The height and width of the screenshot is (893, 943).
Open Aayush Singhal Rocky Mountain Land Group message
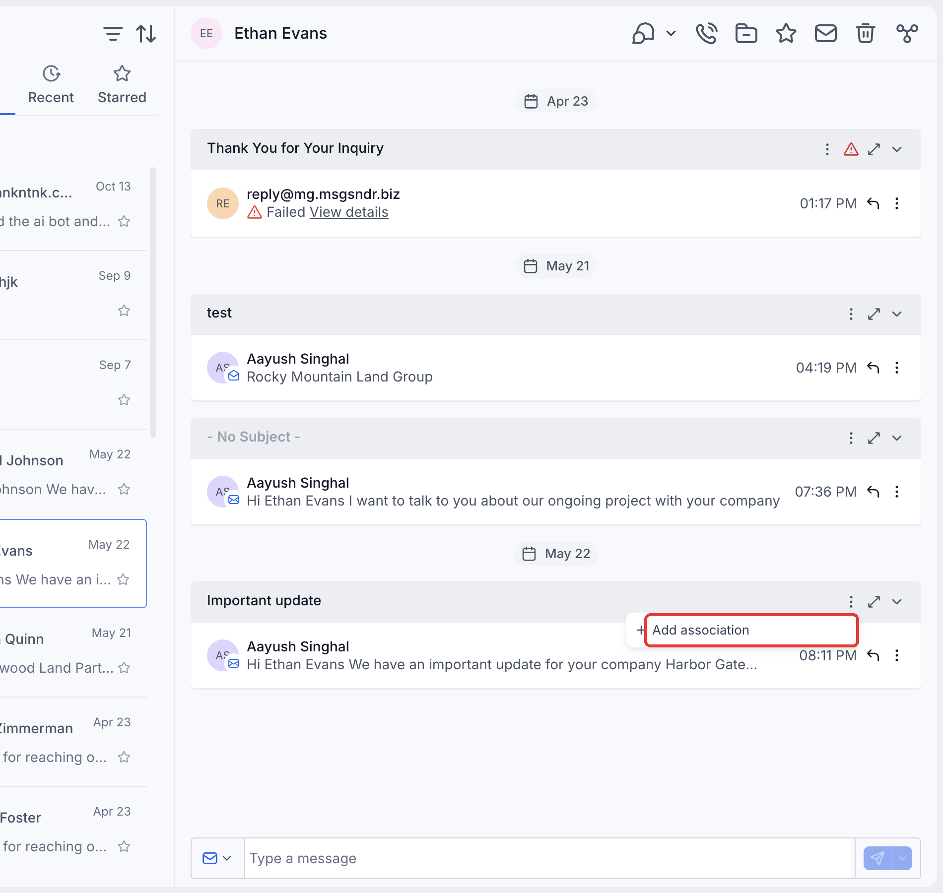(x=555, y=368)
